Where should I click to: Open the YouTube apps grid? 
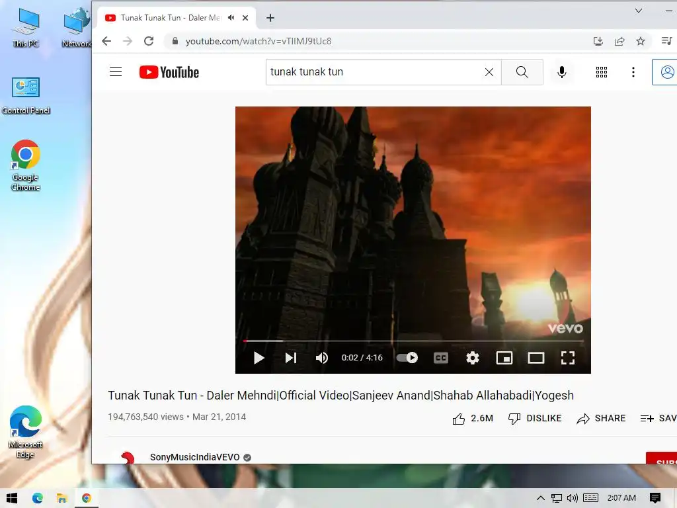(602, 72)
